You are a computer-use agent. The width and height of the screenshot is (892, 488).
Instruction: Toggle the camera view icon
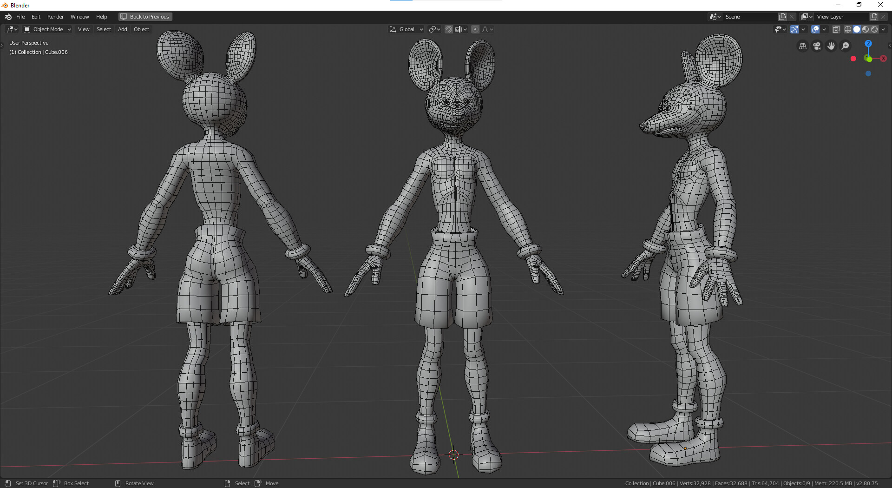tap(816, 46)
